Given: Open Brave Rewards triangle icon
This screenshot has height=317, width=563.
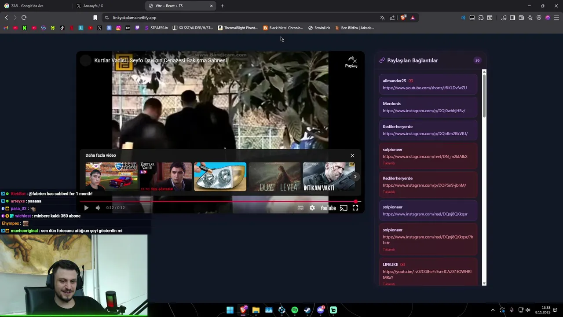Looking at the screenshot, I should point(413,18).
